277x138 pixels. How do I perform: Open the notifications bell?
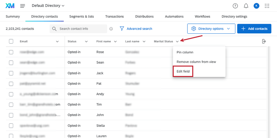point(246,6)
